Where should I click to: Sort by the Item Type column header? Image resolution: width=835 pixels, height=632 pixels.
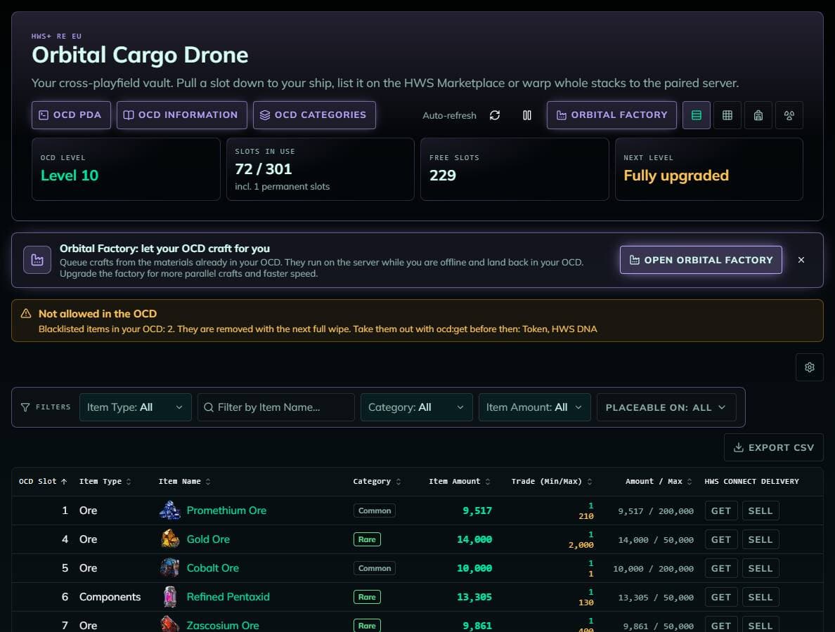pos(105,482)
